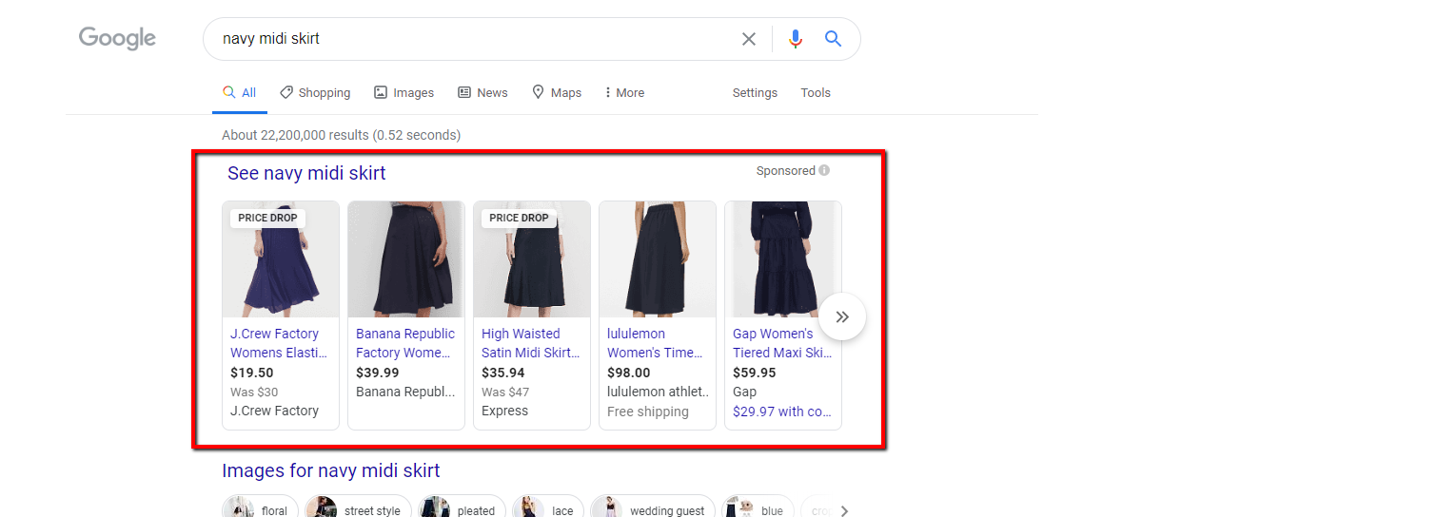Screen dimensions: 1437x517
Task: Click the About 22,200,000 results text
Action: 342,135
